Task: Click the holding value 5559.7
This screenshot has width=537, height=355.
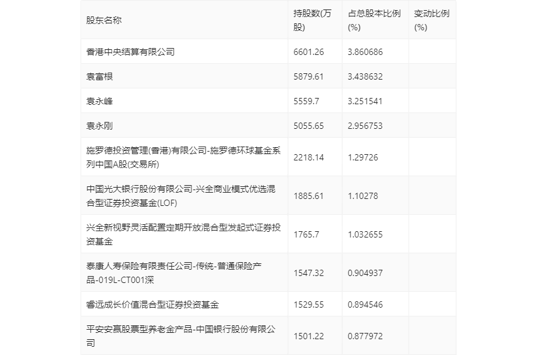Action: coord(306,101)
